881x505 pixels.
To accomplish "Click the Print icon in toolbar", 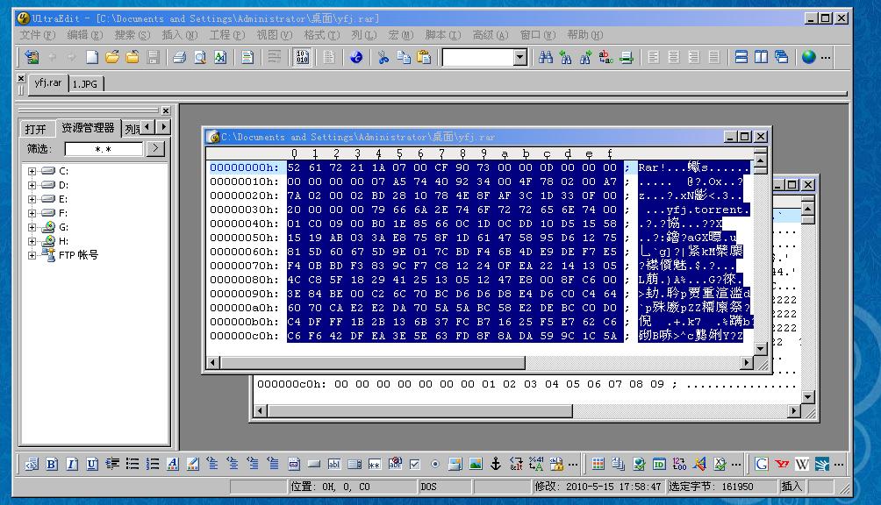I will (179, 57).
